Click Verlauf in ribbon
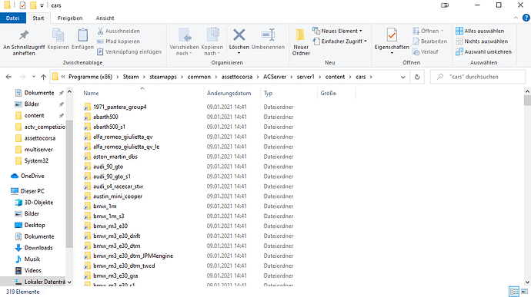The height and width of the screenshot is (297, 531). click(426, 51)
